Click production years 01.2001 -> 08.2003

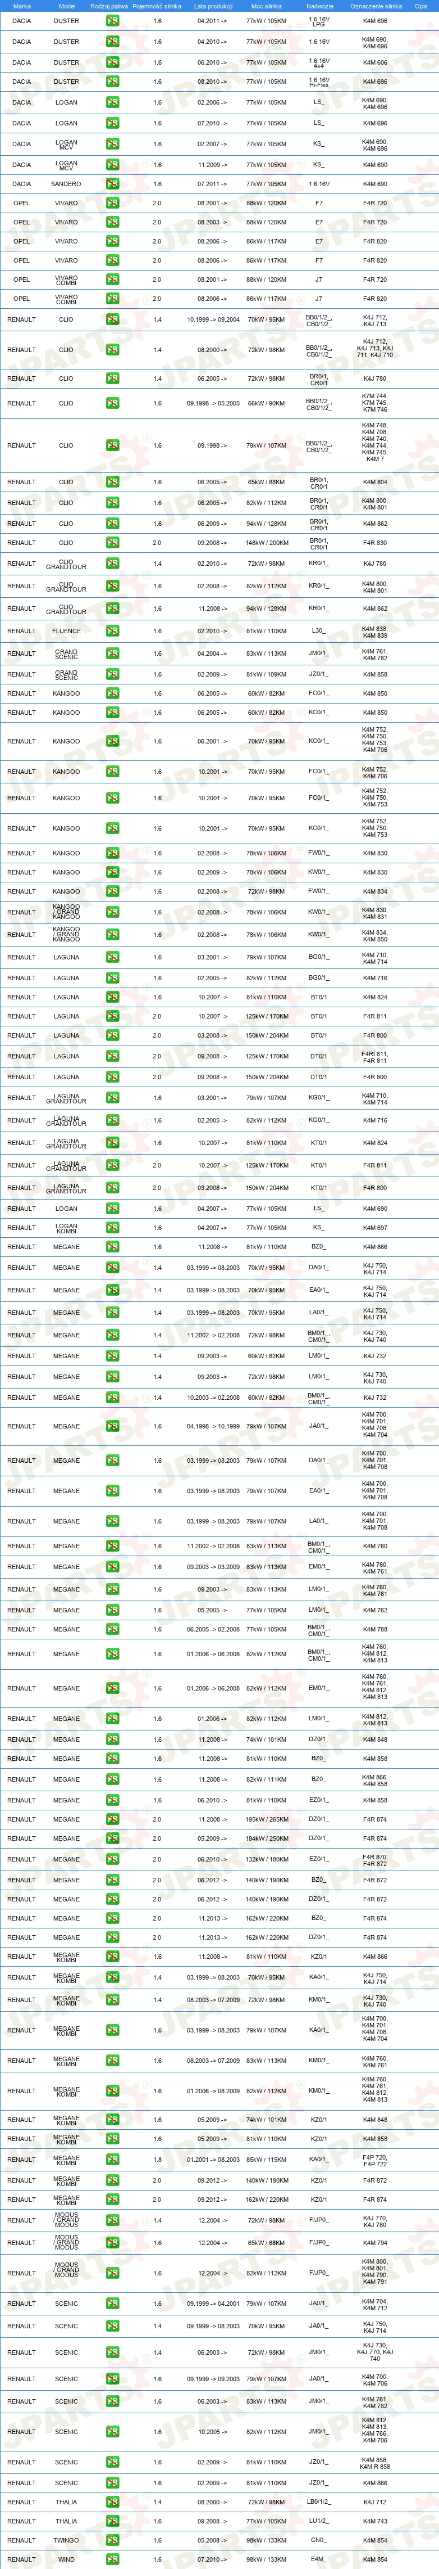[213, 2159]
